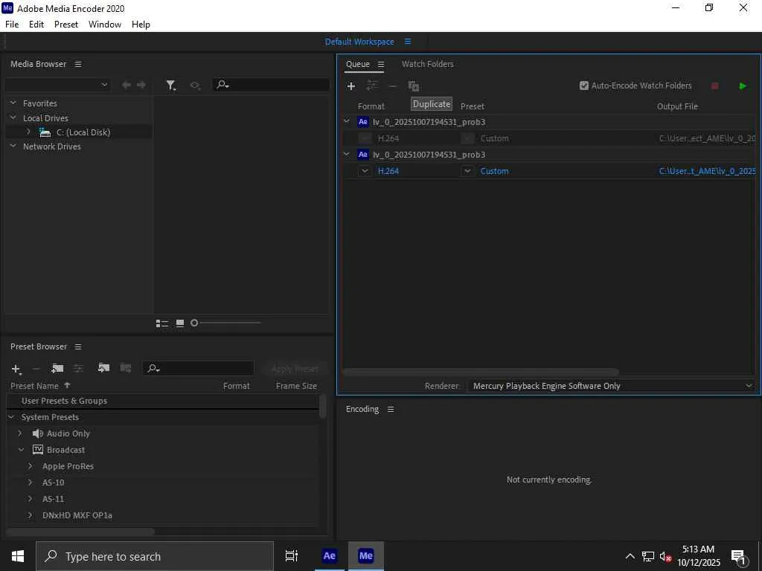Click the Import Presets icon
This screenshot has width=762, height=571.
click(x=103, y=368)
